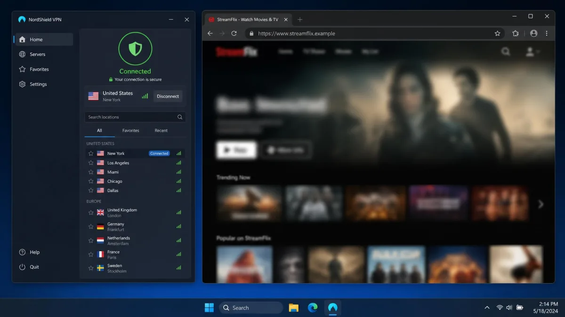This screenshot has height=317, width=565.
Task: Click the More Info button on hero banner
Action: pos(286,150)
